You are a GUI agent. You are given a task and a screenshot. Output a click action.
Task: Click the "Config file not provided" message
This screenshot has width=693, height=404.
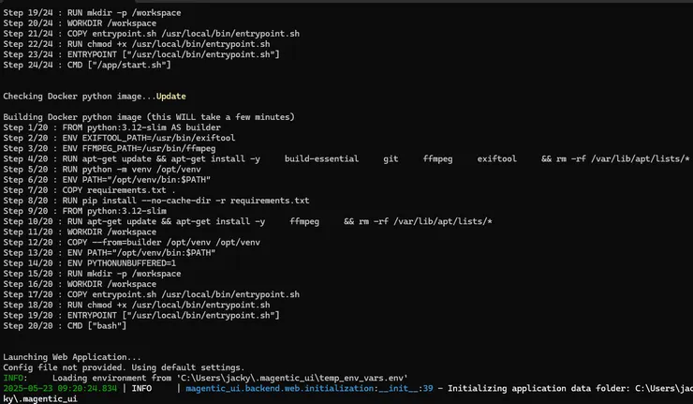(x=124, y=367)
